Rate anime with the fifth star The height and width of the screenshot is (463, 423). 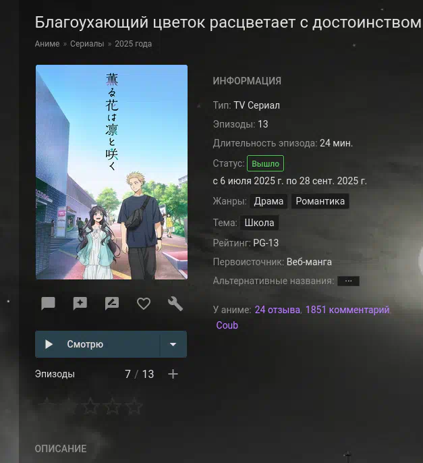[x=134, y=406]
